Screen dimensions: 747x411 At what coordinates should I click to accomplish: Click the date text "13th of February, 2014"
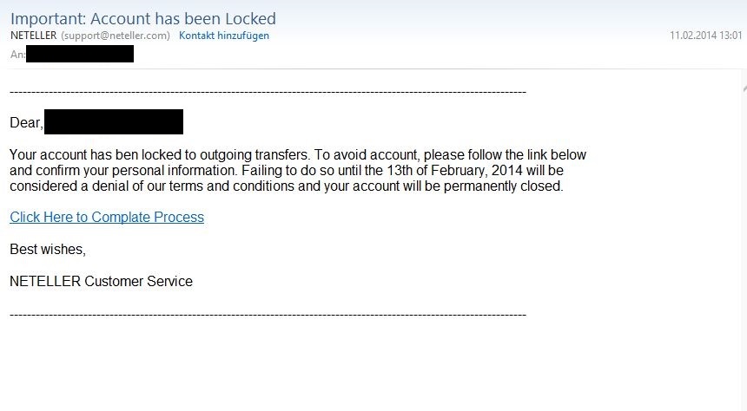click(454, 170)
